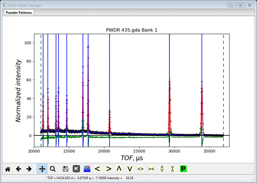Click the green P publish plot button
257x183 pixels.
[x=183, y=169]
